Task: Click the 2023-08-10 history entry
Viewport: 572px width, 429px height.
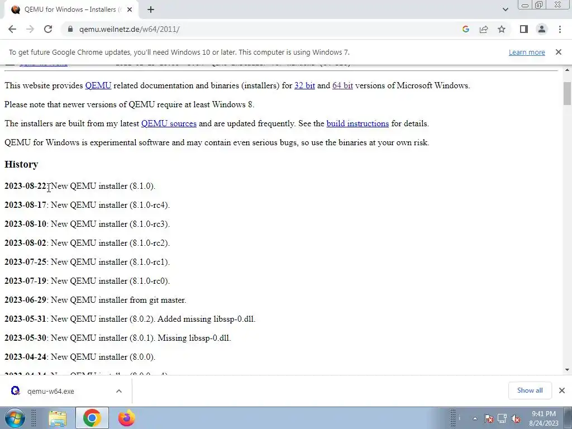Action: [87, 224]
